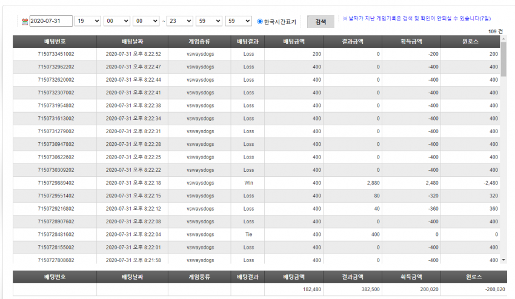
Task: Click the total result amount 382,500
Action: point(370,289)
